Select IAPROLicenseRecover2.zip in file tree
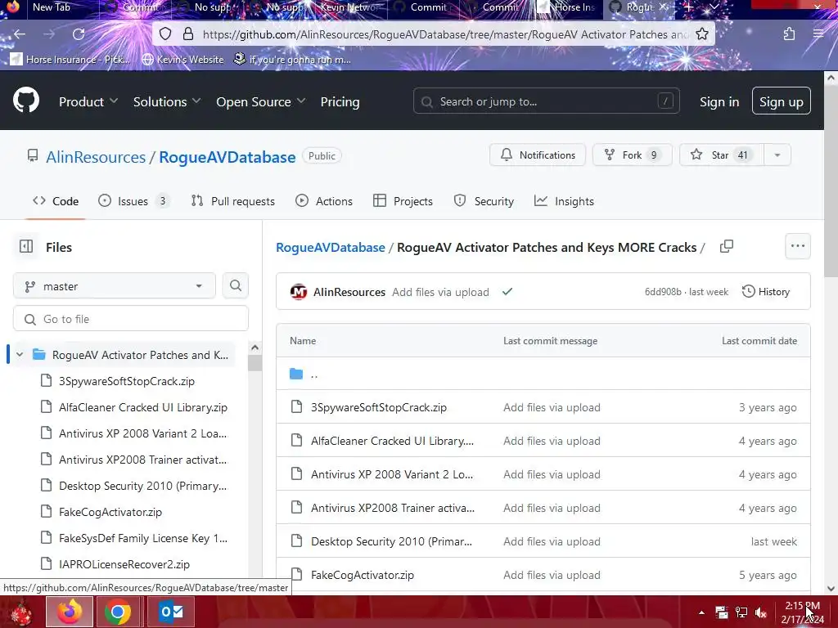The height and width of the screenshot is (628, 838). (124, 564)
